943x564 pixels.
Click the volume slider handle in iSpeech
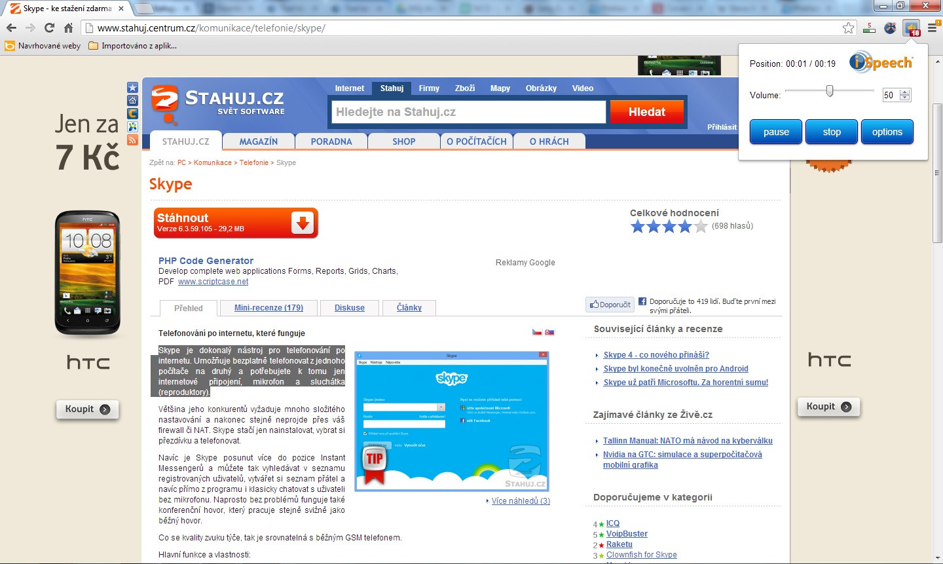[830, 91]
